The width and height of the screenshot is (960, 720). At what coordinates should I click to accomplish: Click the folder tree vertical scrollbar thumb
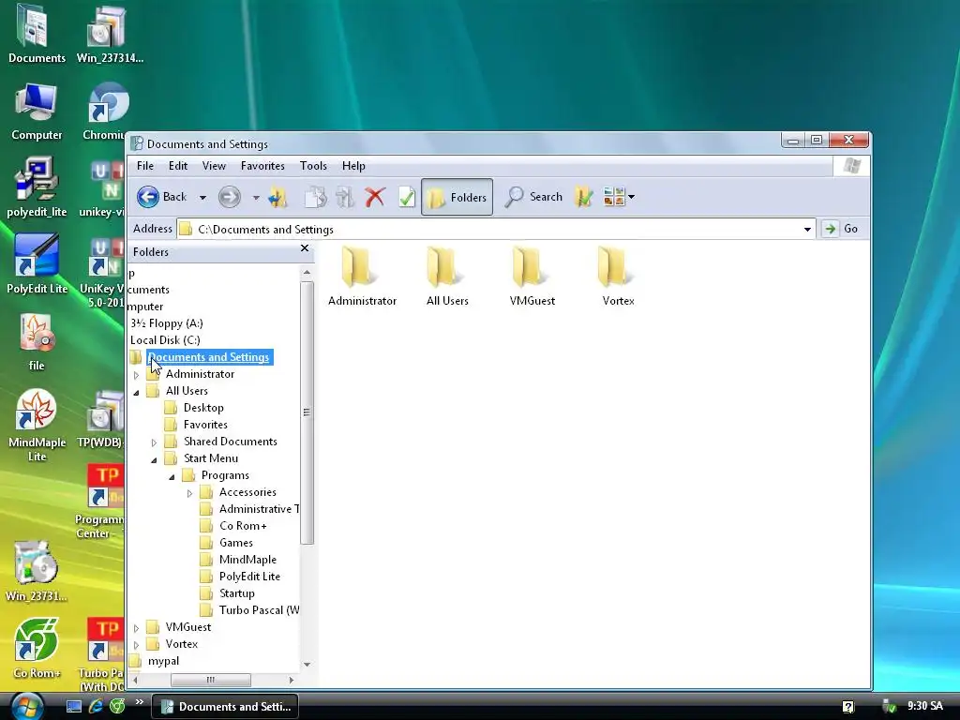point(307,412)
